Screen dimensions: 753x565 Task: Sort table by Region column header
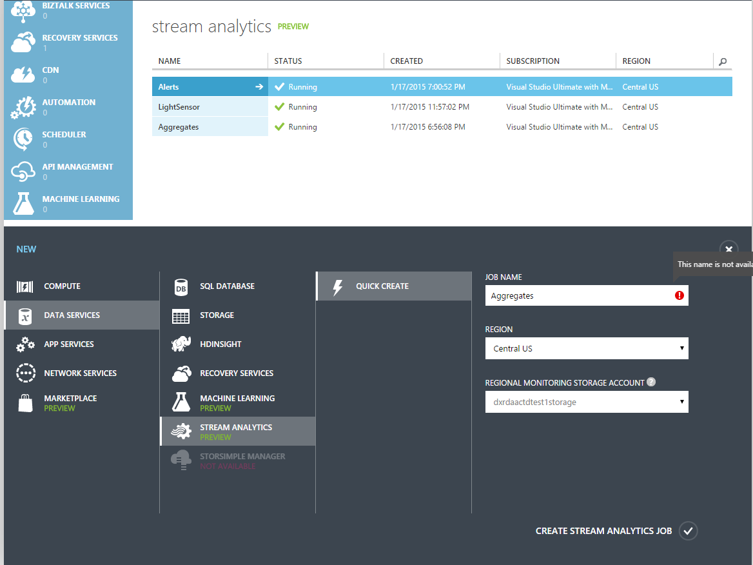click(x=636, y=61)
